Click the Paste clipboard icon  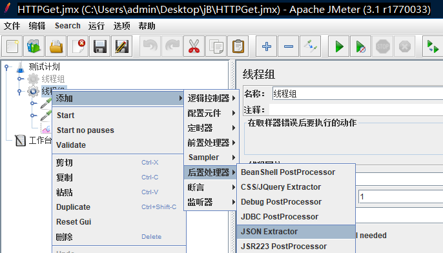coord(238,46)
